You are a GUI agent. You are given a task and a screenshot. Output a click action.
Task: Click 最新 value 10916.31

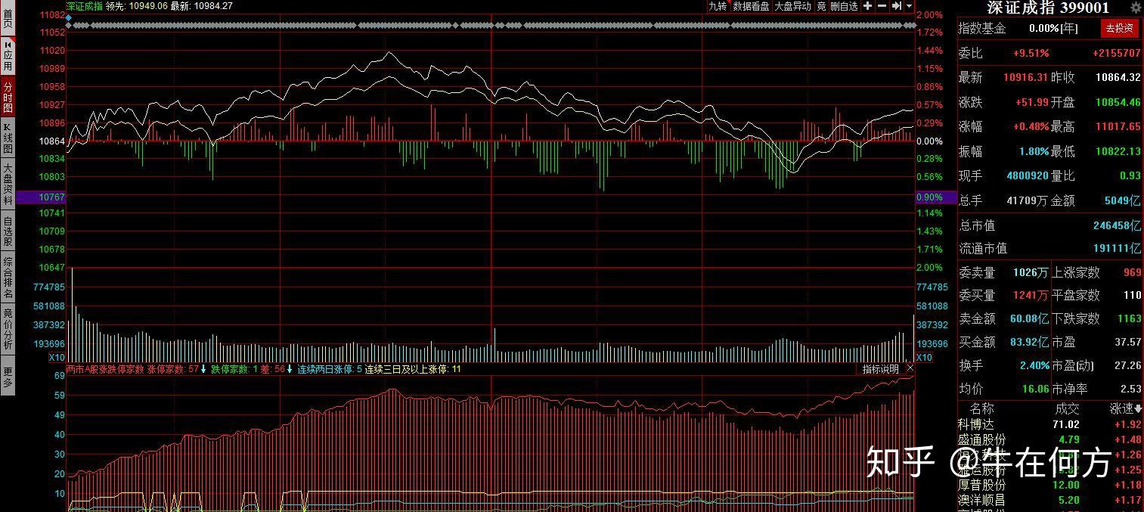click(1026, 77)
